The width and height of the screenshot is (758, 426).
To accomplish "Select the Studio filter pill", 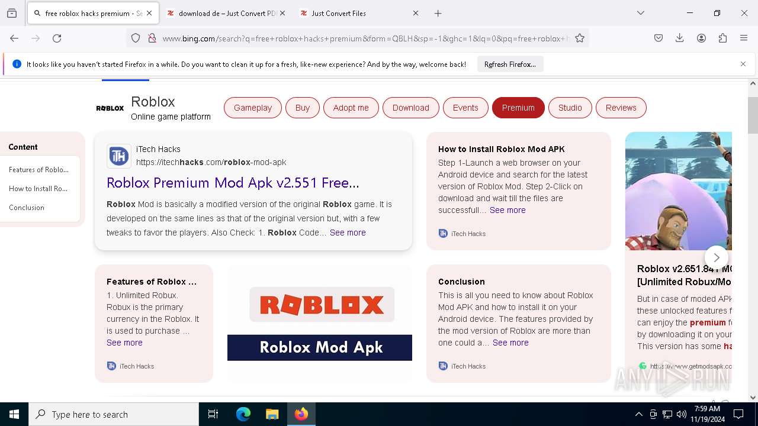I will pyautogui.click(x=570, y=108).
